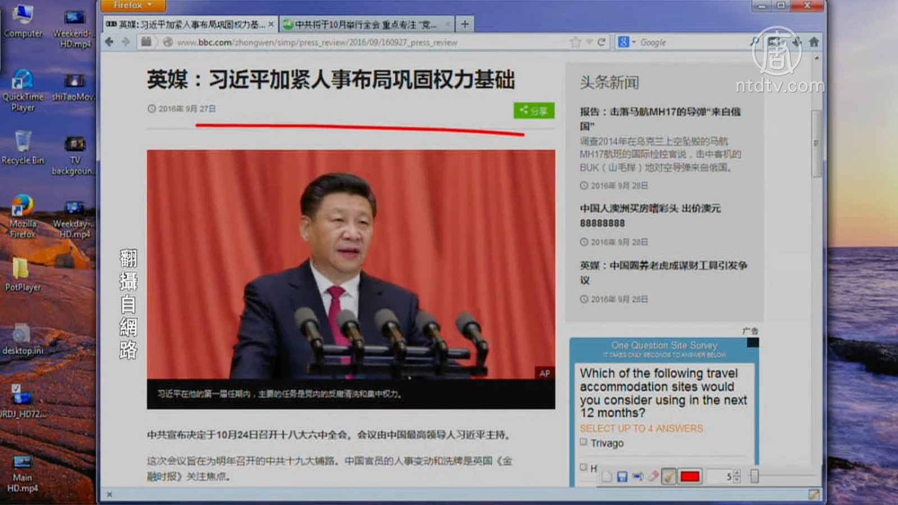Select the highlighter brush tool
898x505 pixels.
pos(668,476)
